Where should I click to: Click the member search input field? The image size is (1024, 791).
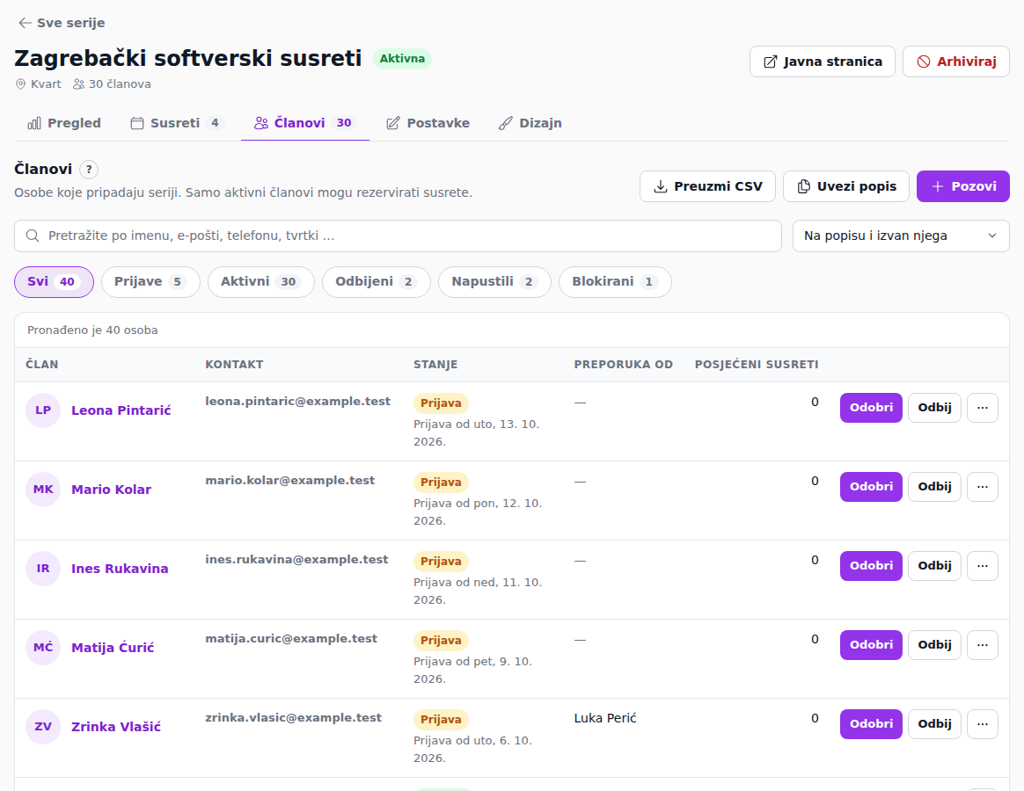[398, 236]
